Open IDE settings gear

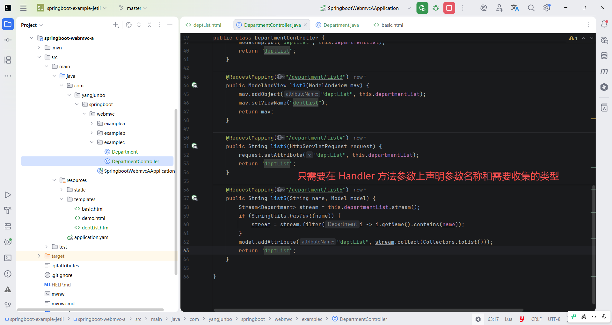[x=547, y=8]
